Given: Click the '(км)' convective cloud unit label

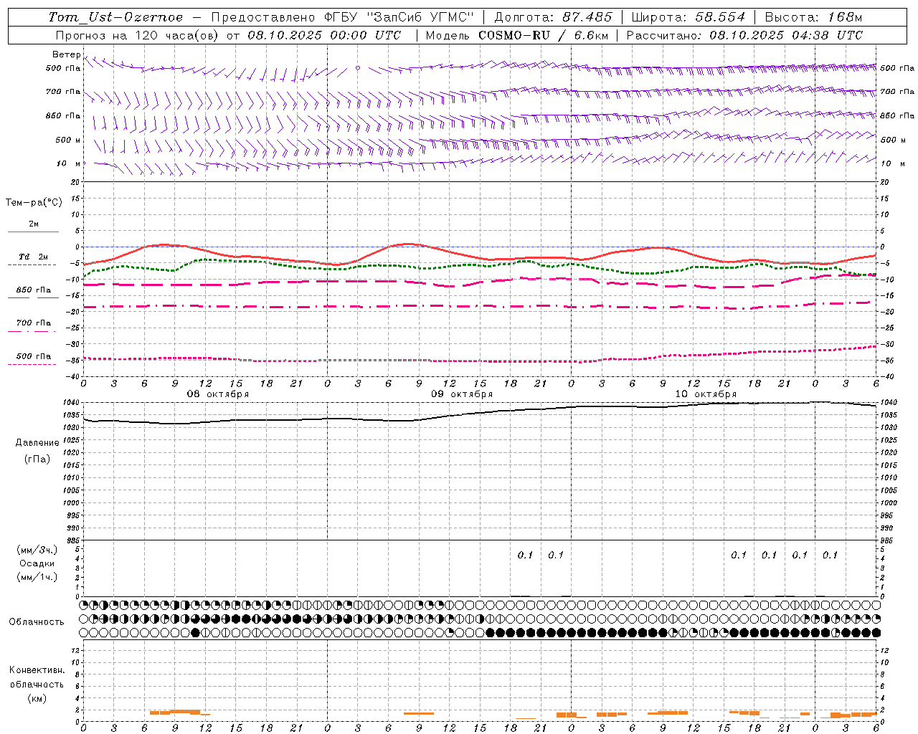Looking at the screenshot, I should [37, 698].
